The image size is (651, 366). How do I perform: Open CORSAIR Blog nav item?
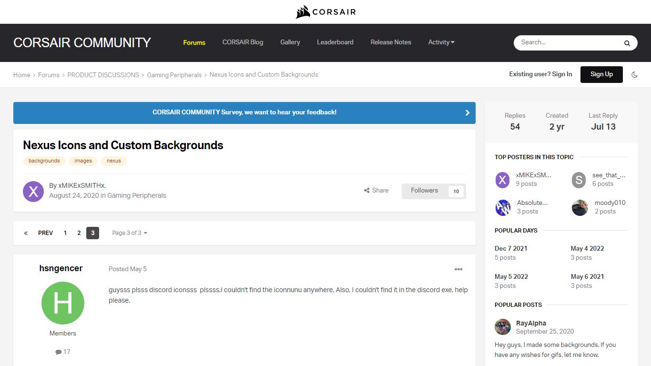pos(243,42)
